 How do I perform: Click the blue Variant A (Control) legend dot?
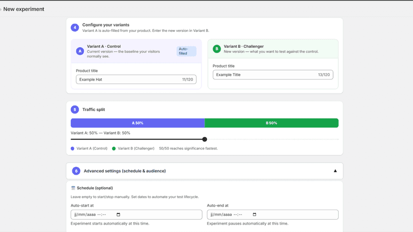[72, 148]
